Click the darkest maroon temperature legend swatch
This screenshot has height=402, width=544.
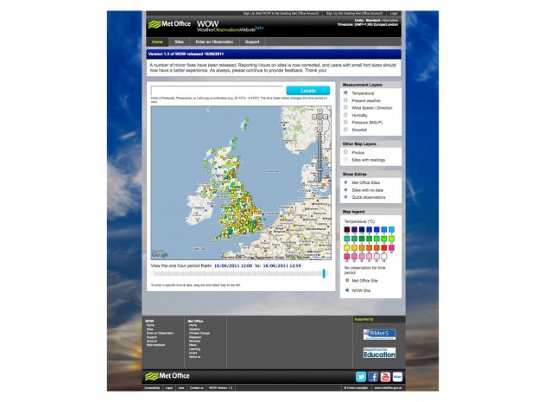click(x=346, y=229)
